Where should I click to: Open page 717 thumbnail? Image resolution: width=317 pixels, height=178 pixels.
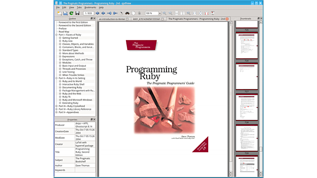(247, 77)
